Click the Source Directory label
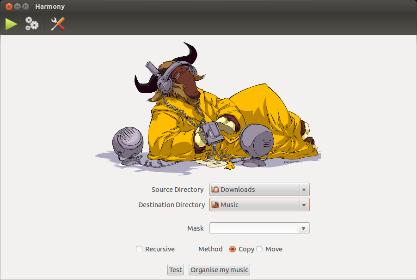417x280 pixels. [x=178, y=190]
